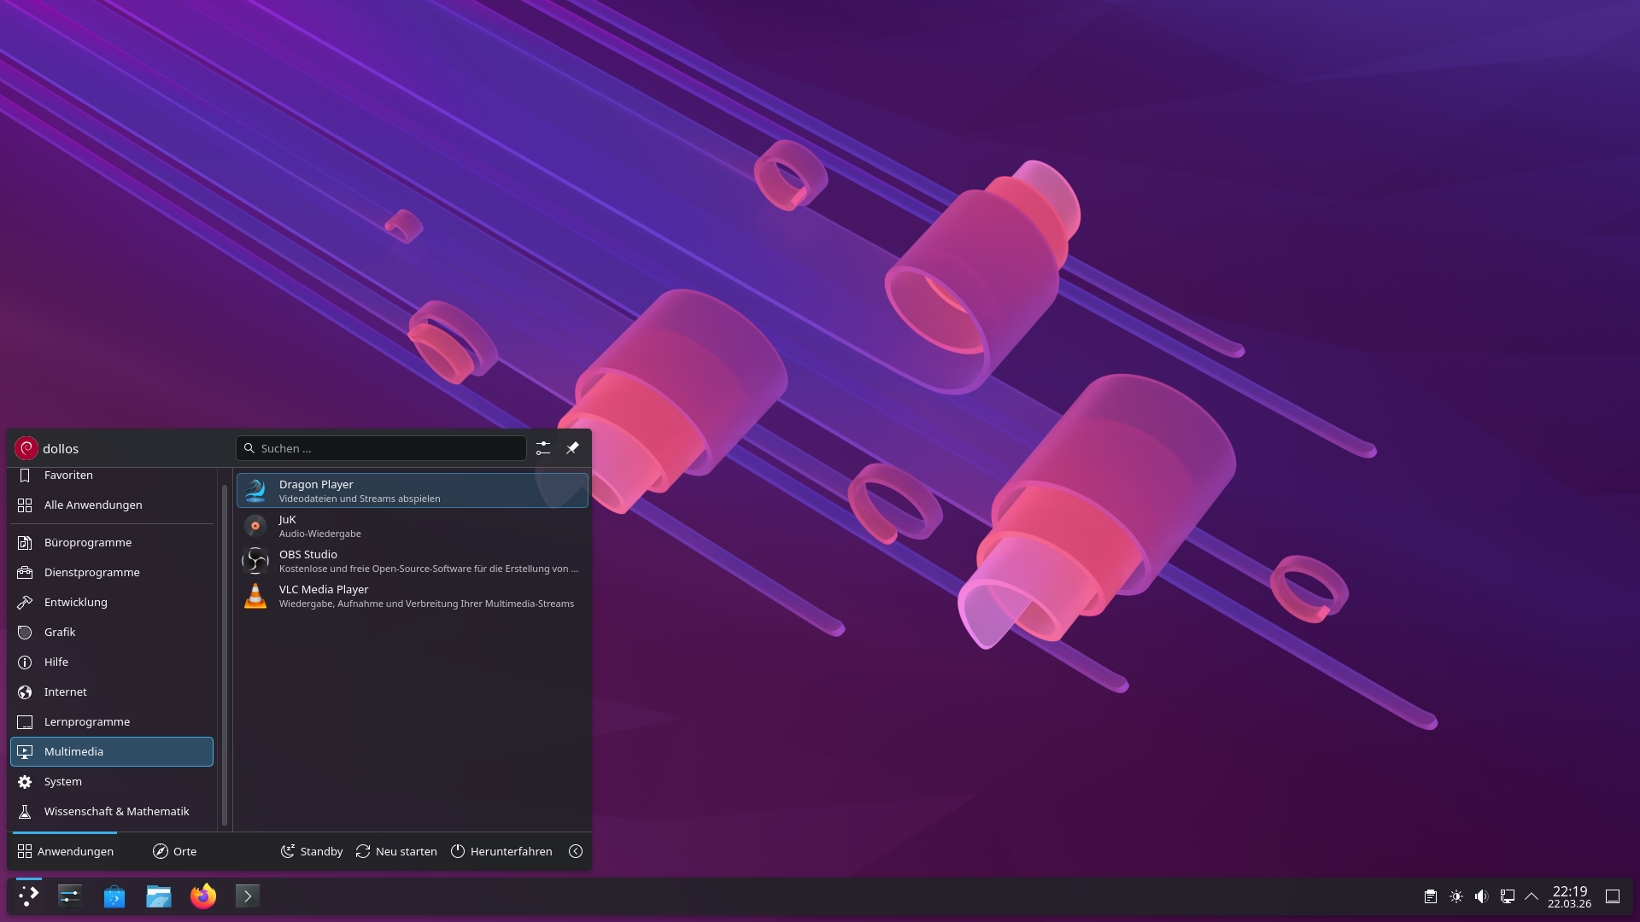The width and height of the screenshot is (1640, 922).
Task: Launch VLC Media Player
Action: (412, 596)
